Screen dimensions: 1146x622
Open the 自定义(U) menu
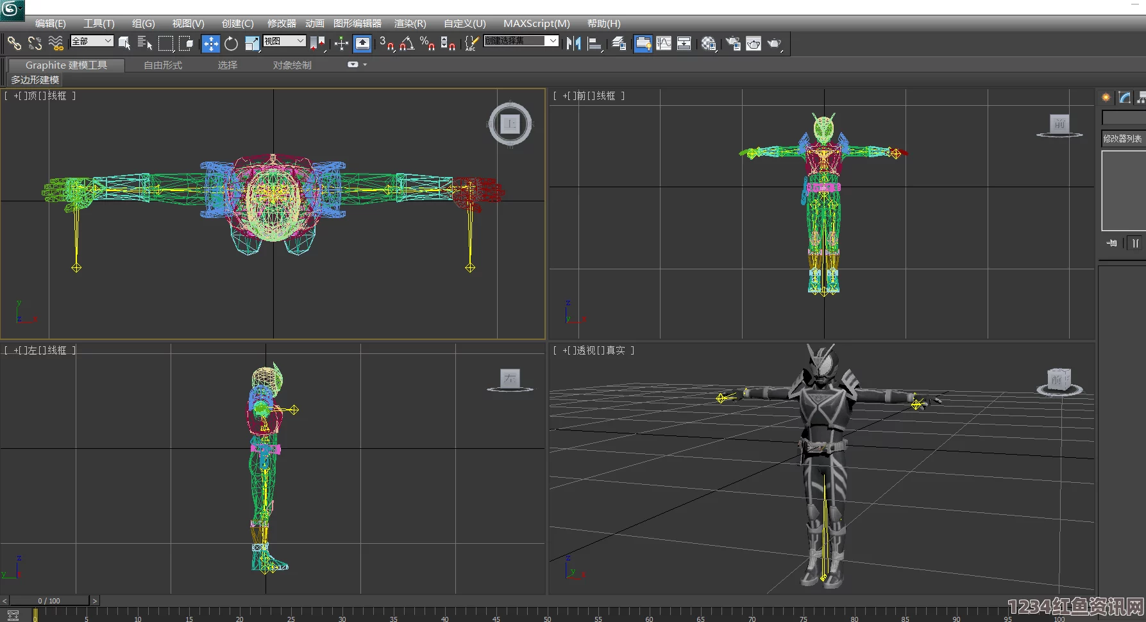(x=465, y=23)
